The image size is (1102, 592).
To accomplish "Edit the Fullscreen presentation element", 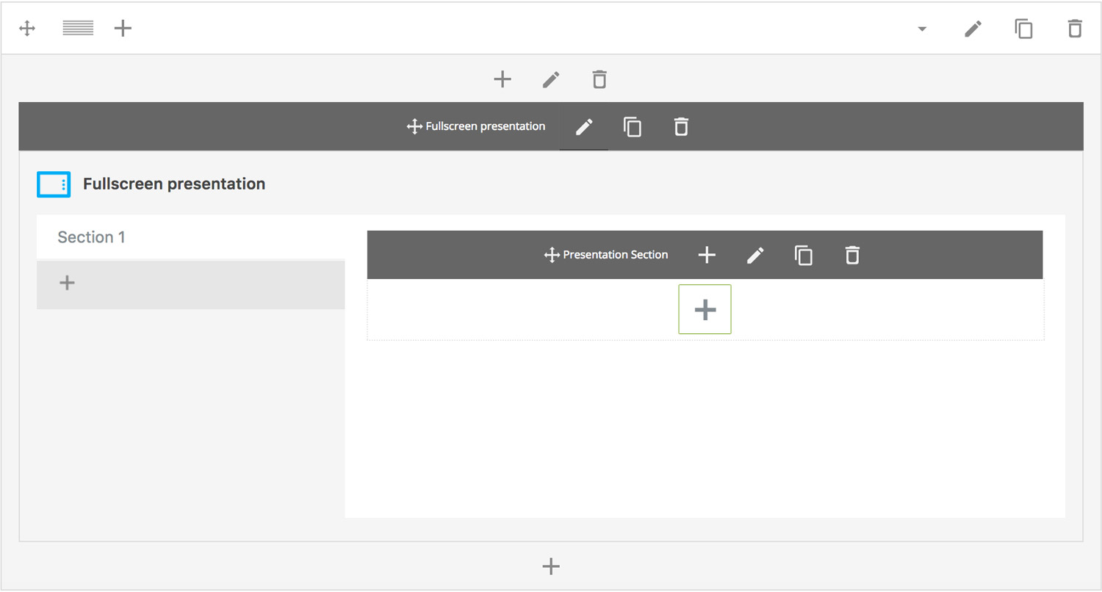I will tap(583, 126).
